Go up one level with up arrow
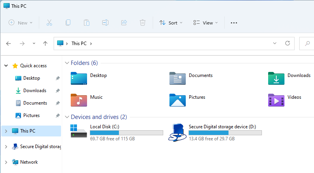This screenshot has height=173, width=314. (x=45, y=44)
